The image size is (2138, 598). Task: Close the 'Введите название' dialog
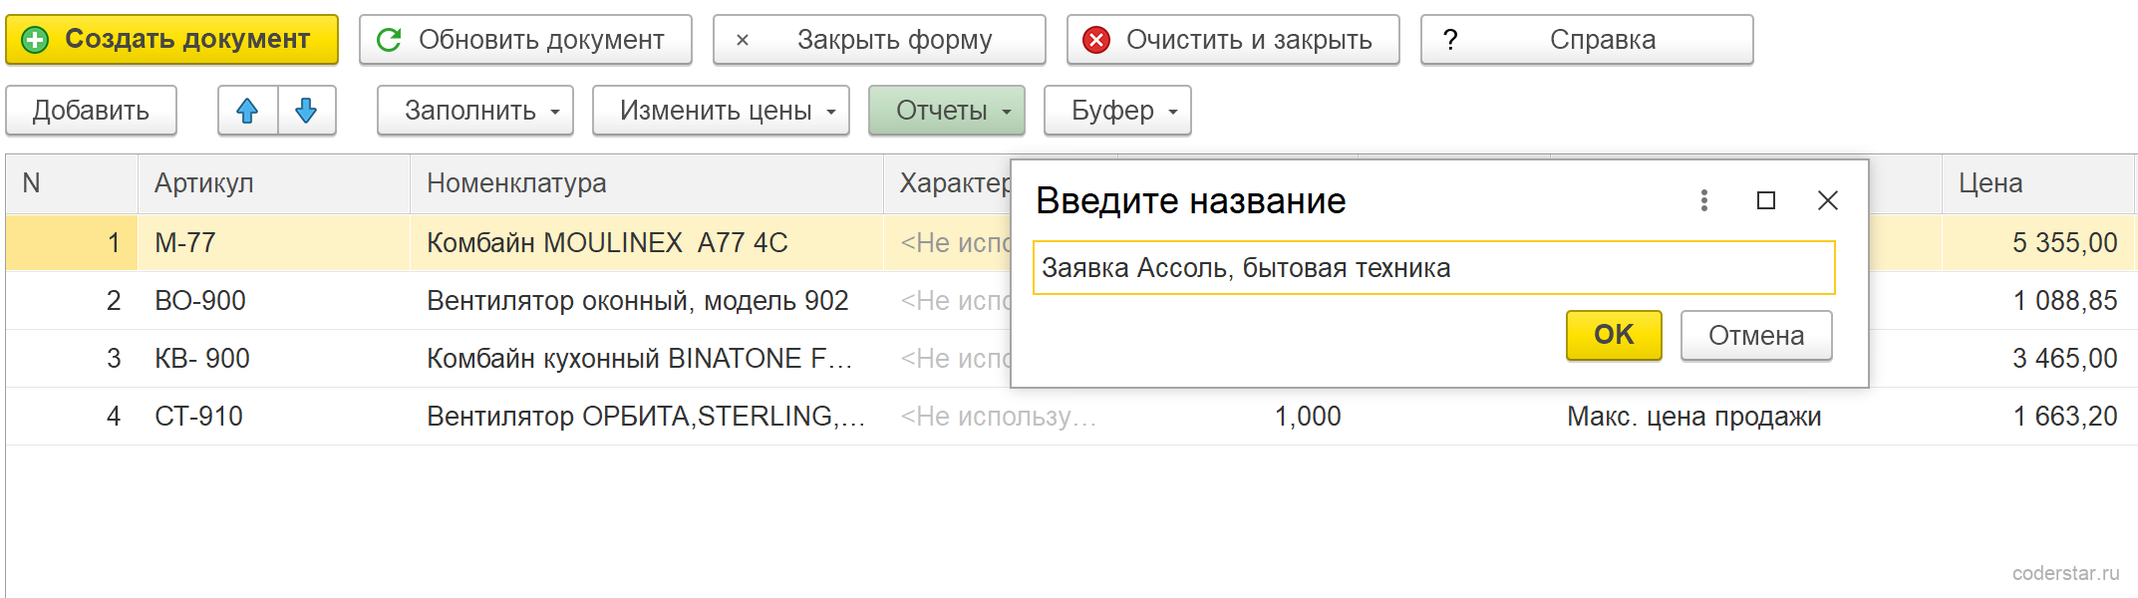pos(1828,200)
